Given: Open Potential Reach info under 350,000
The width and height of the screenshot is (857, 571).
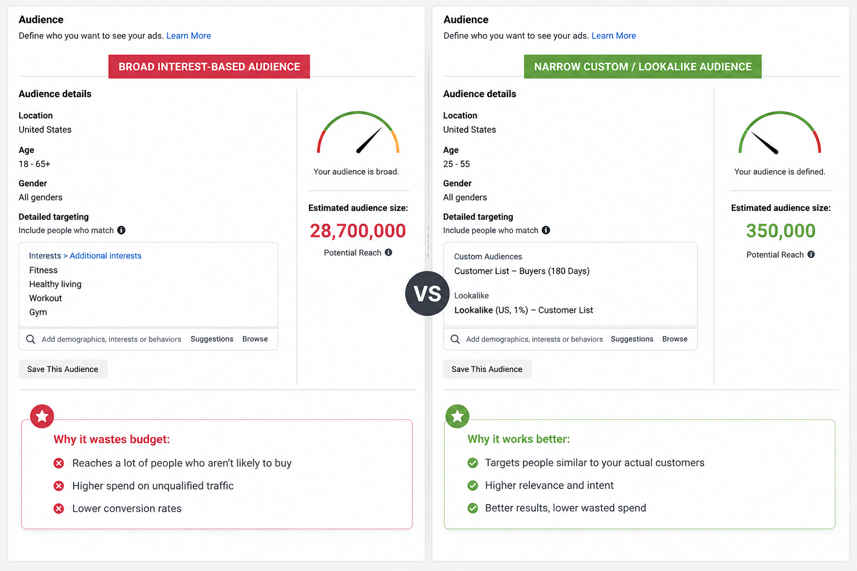Looking at the screenshot, I should [x=811, y=254].
